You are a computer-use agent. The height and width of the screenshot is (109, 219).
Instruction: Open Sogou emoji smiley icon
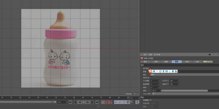click(x=160, y=71)
